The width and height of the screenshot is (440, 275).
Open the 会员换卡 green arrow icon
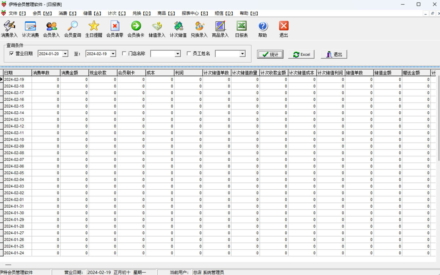tap(136, 29)
